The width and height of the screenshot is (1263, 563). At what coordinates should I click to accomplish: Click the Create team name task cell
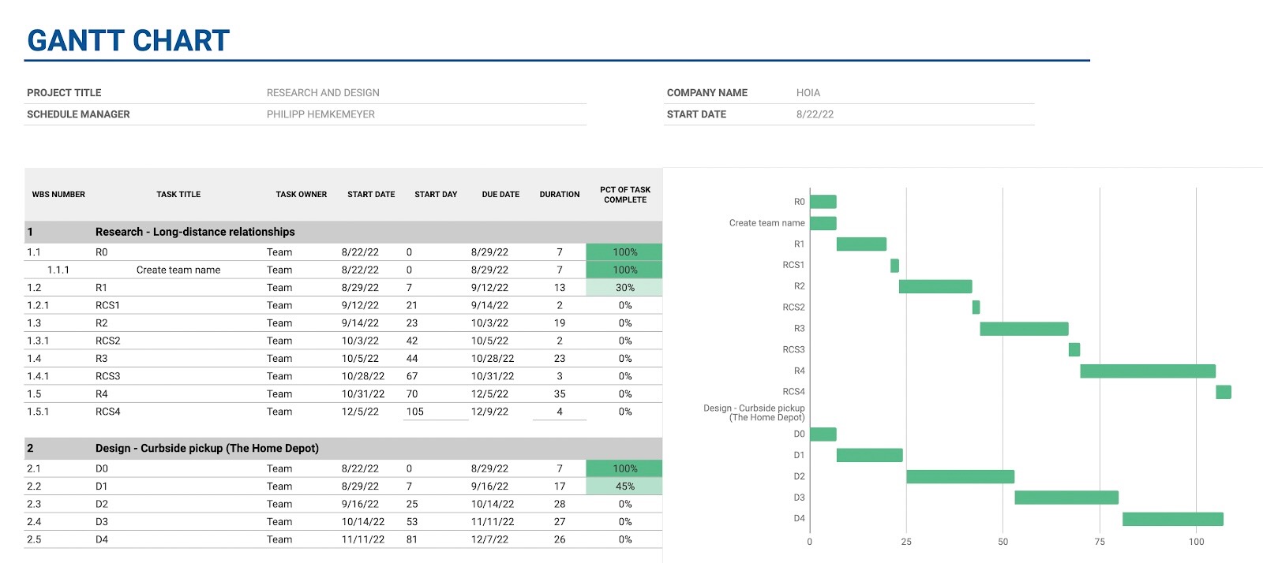[x=178, y=270]
